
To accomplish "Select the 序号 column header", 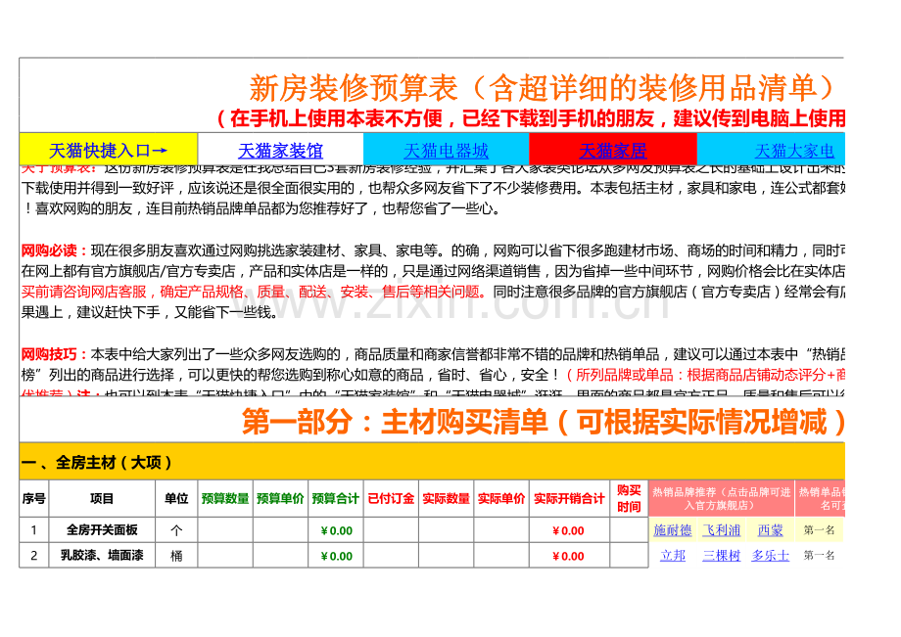I will click(34, 499).
